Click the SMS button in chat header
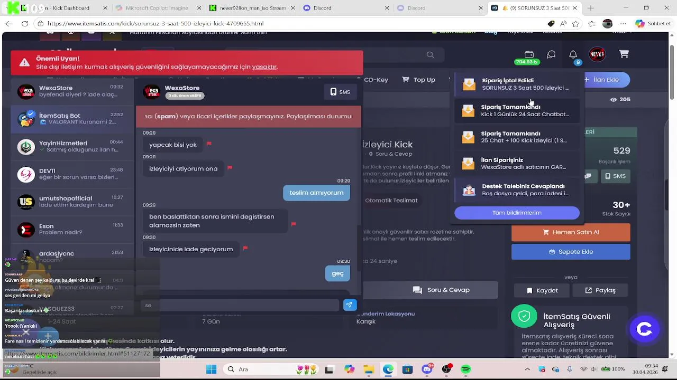The image size is (677, 380). [x=340, y=92]
